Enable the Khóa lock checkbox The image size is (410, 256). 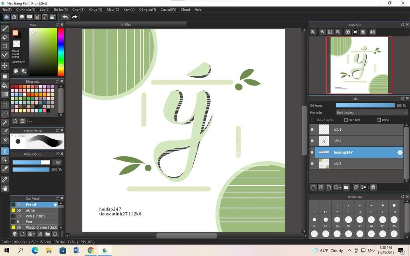[x=379, y=120]
